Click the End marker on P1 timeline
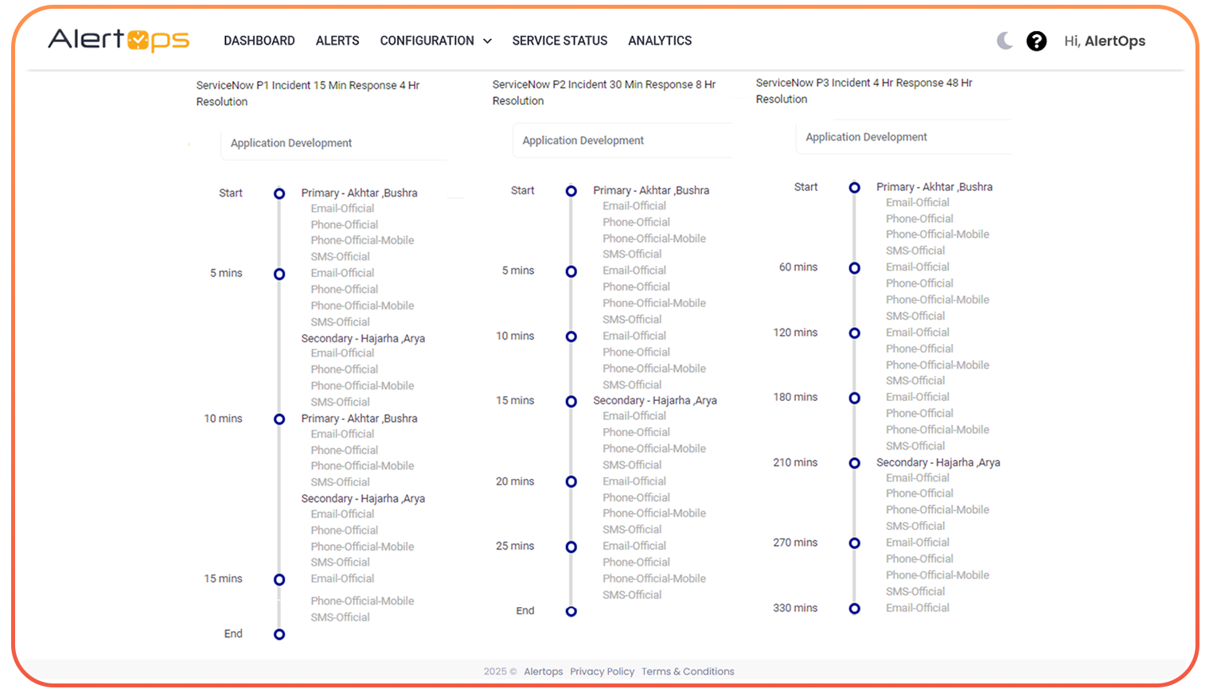 tap(279, 634)
